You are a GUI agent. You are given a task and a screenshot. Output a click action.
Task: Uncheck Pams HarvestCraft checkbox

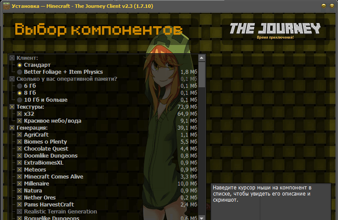tap(20, 204)
